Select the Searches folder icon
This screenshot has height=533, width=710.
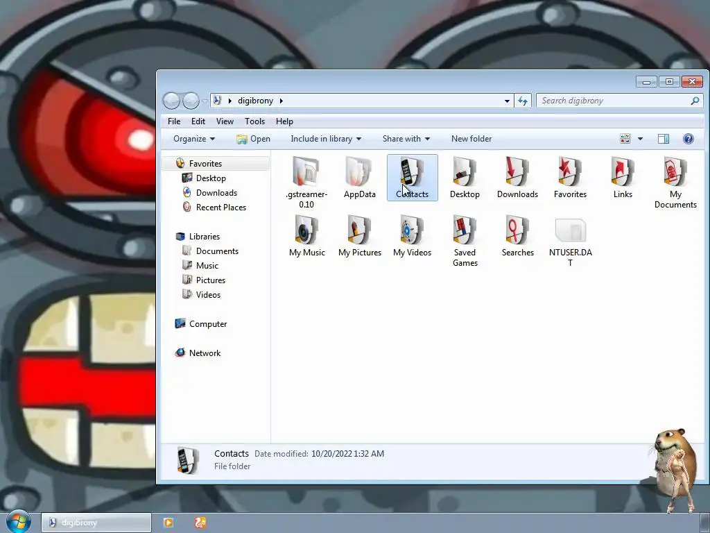click(x=517, y=230)
